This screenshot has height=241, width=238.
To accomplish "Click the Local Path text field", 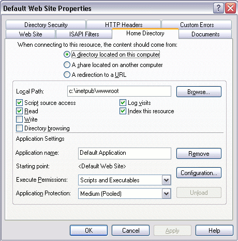I will pyautogui.click(x=119, y=91).
